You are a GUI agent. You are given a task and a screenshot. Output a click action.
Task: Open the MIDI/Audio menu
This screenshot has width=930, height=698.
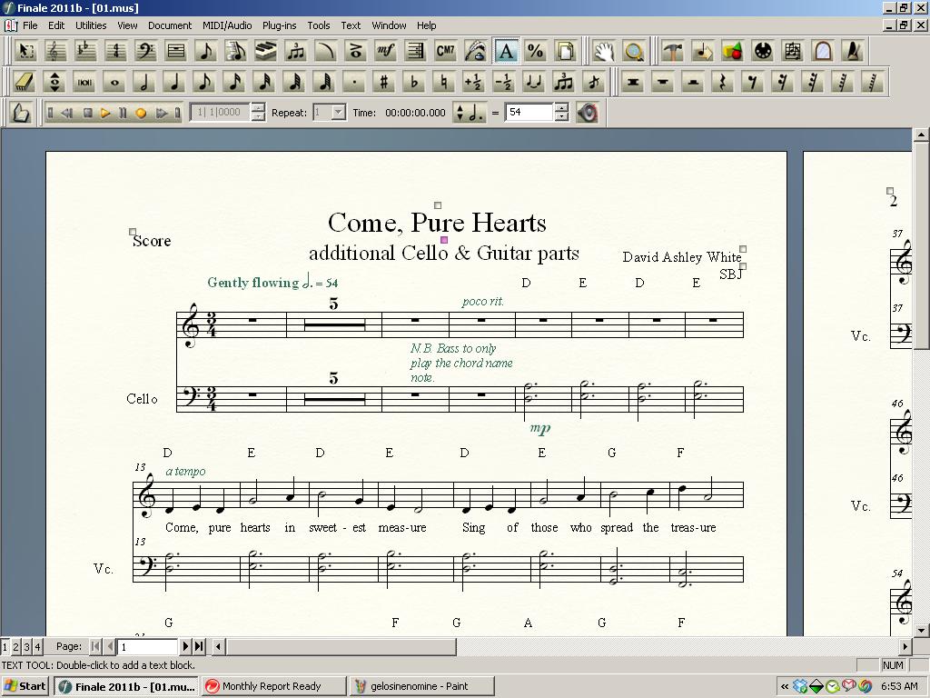227,25
